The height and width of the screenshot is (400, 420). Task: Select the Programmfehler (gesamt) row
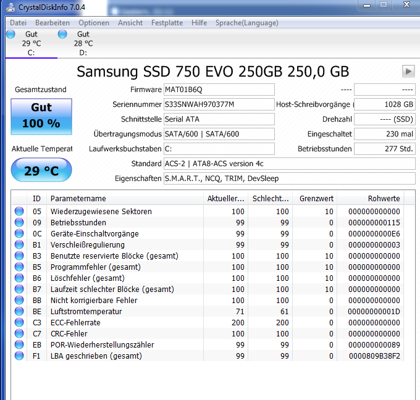pyautogui.click(x=208, y=267)
